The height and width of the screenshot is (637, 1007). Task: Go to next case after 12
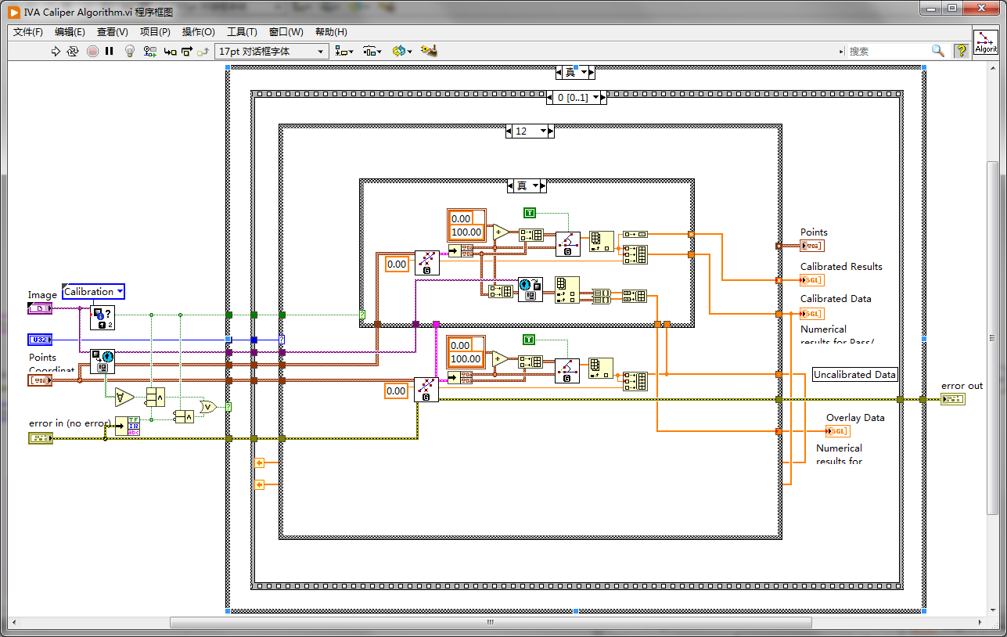pos(549,131)
